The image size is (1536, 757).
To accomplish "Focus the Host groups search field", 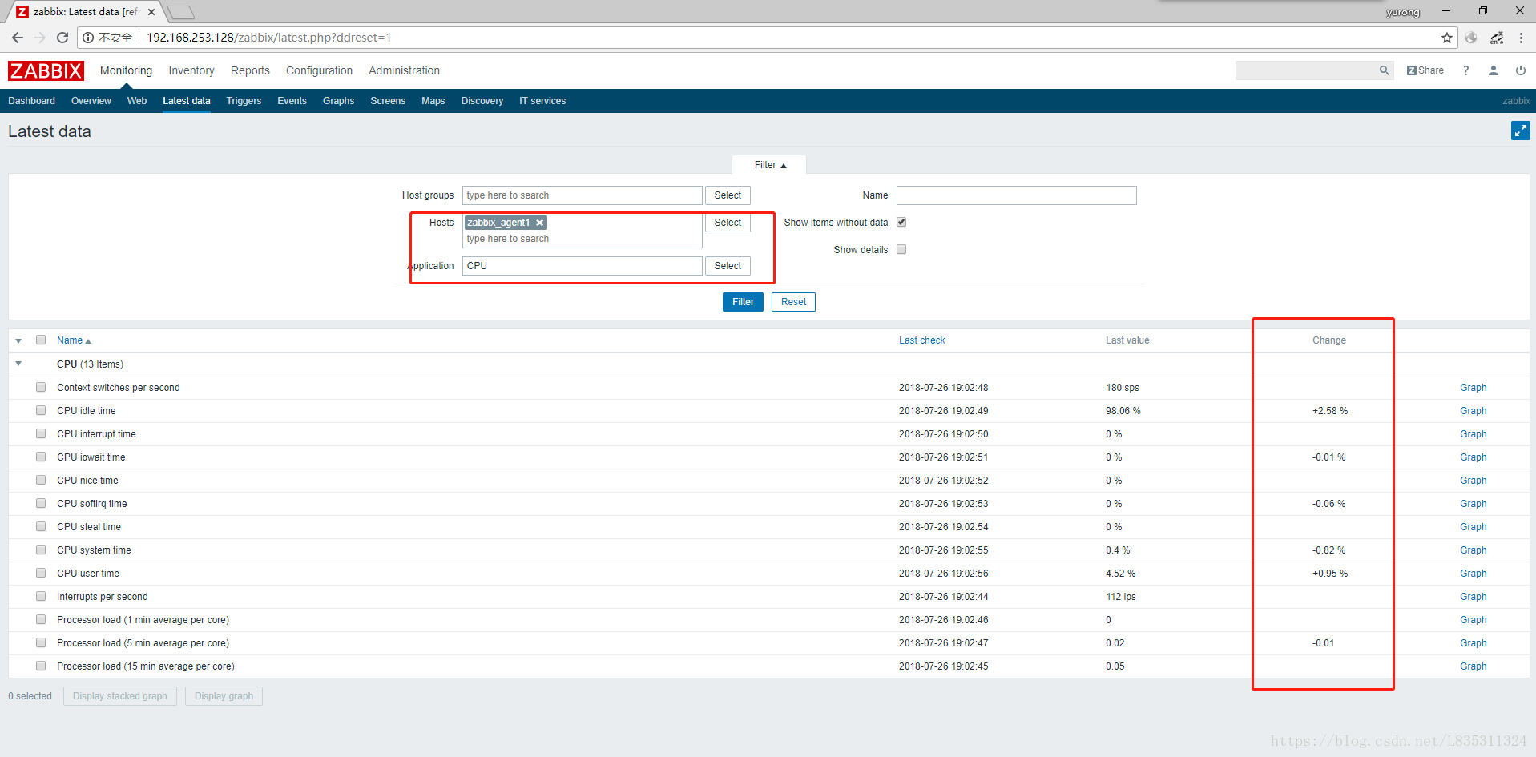I will click(x=583, y=195).
